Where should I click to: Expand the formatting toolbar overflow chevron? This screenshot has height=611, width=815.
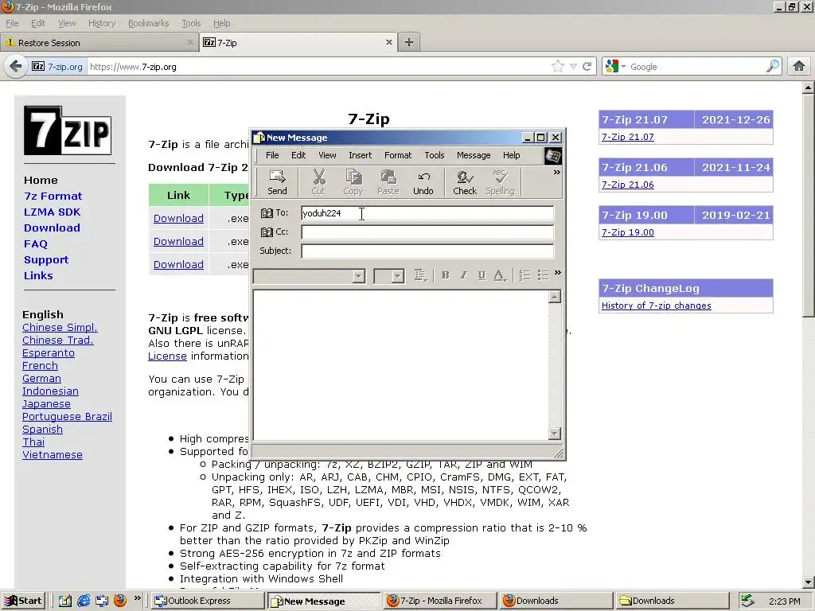tap(558, 273)
